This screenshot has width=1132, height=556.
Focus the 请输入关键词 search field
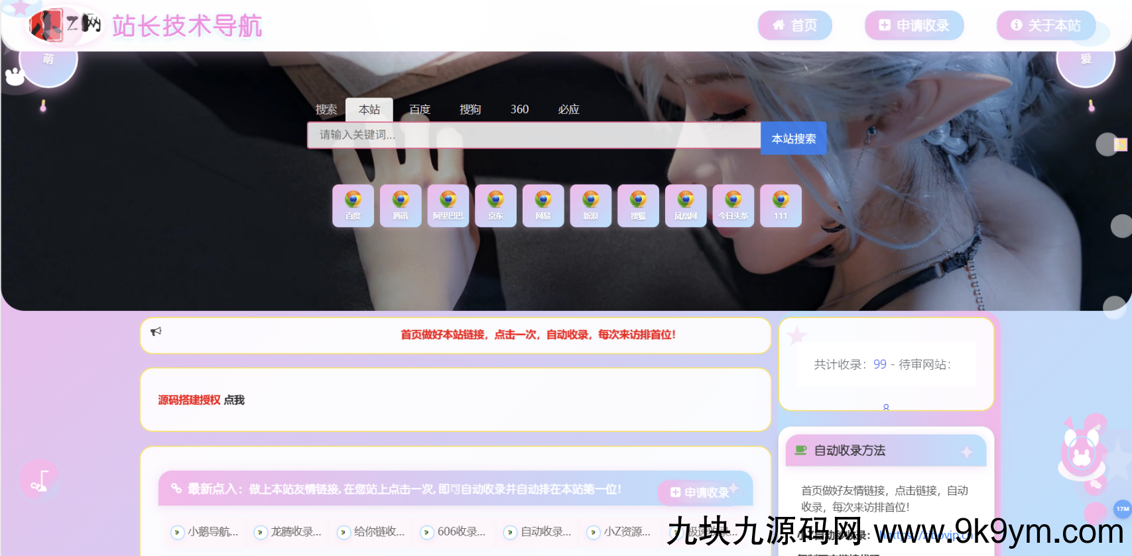pos(534,135)
